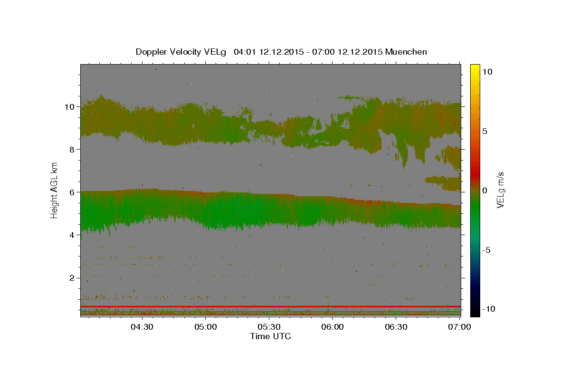Click the height axis label 6
Viewport: 570px width, 380px height.
pyautogui.click(x=72, y=192)
